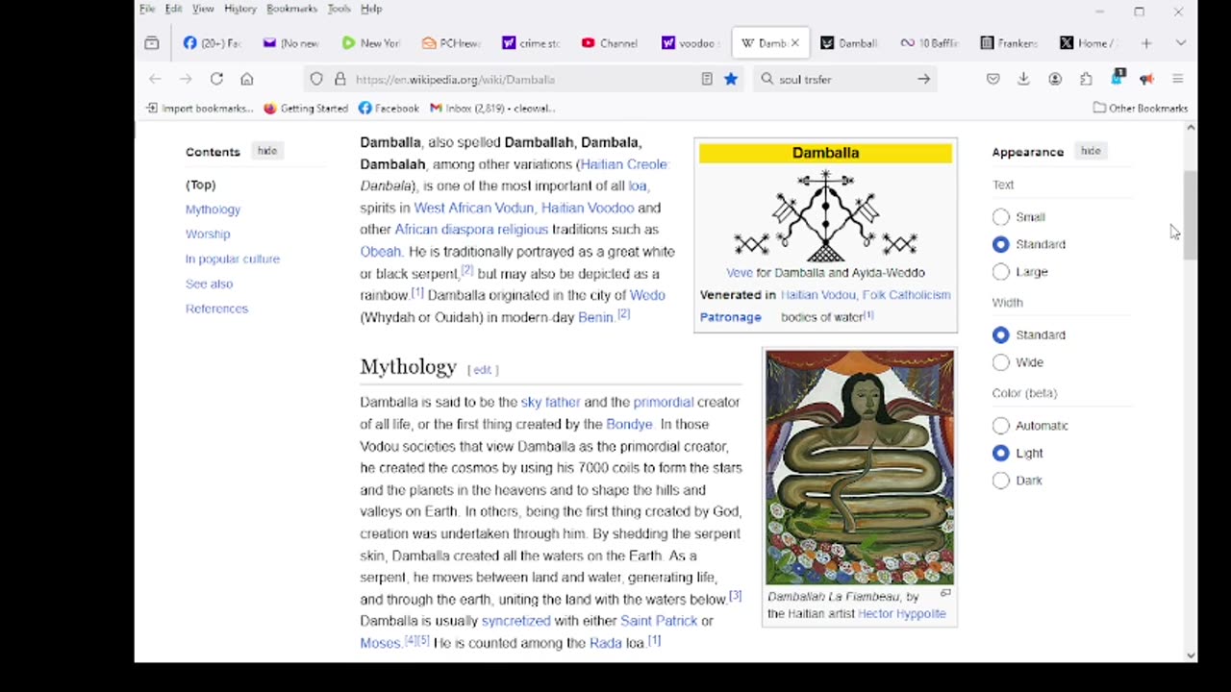Jump to See also in Contents

tap(209, 284)
